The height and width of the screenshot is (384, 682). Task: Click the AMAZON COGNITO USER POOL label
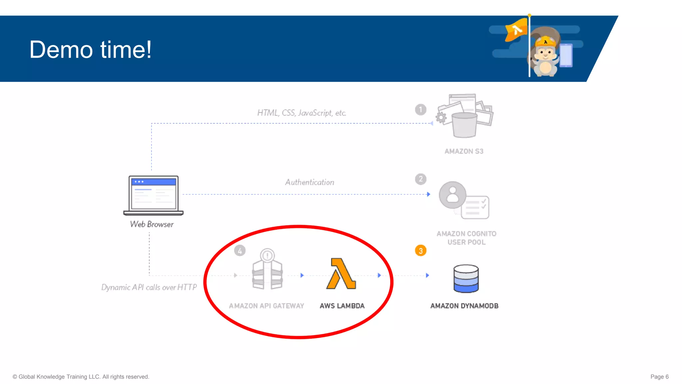[x=466, y=238]
